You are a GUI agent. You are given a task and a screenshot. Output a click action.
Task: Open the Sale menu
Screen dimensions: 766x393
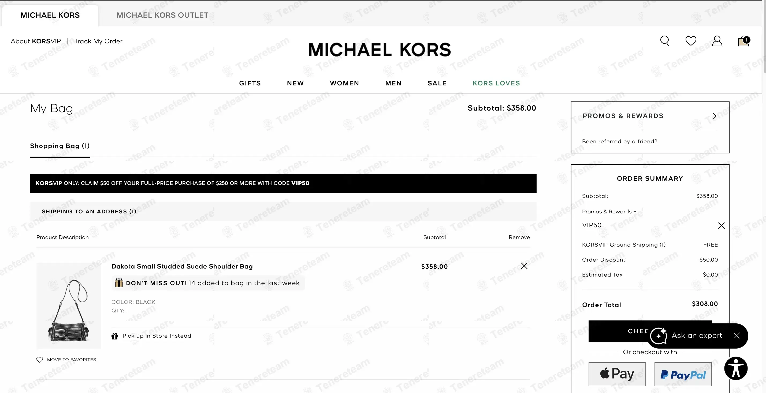pos(437,84)
